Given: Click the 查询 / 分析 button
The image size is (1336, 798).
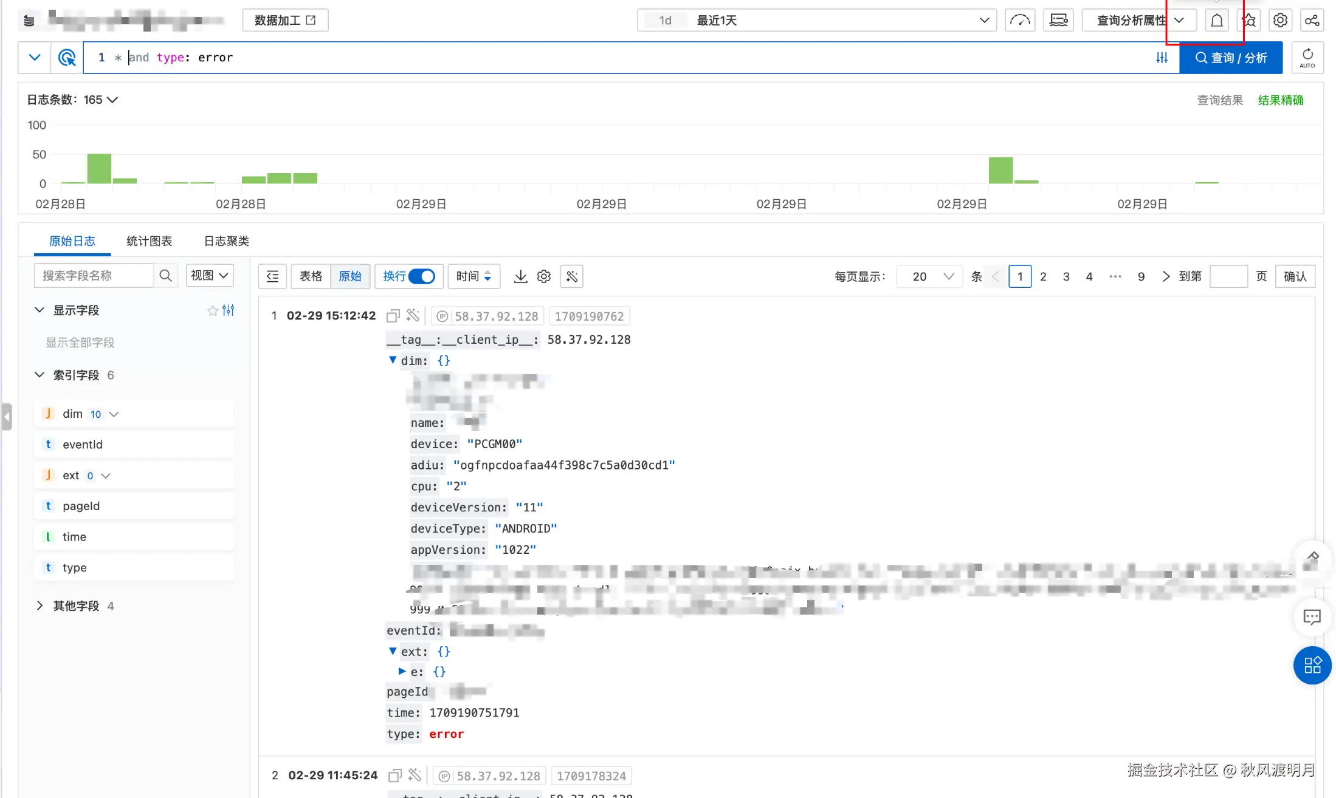Looking at the screenshot, I should pos(1231,58).
